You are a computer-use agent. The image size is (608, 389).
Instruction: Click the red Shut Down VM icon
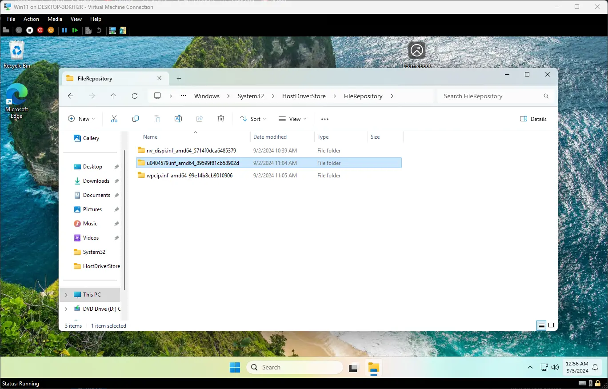pyautogui.click(x=40, y=30)
